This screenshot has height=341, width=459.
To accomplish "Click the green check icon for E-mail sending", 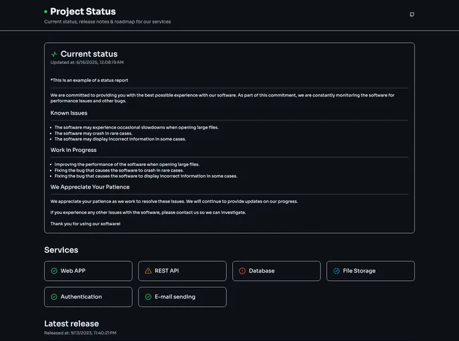I will 148,297.
